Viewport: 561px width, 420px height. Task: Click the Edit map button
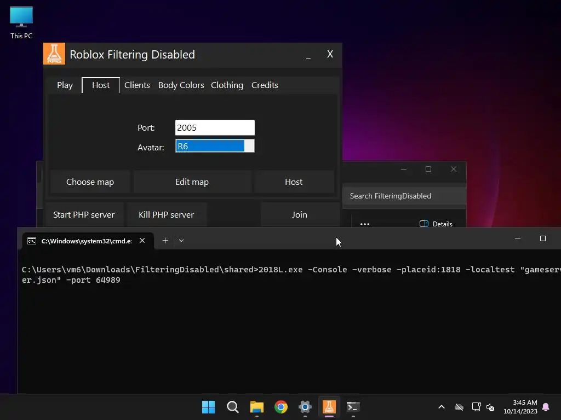click(x=192, y=182)
